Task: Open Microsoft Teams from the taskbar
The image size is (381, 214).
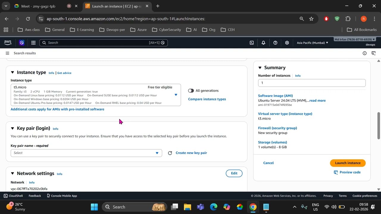Action: pos(200,207)
